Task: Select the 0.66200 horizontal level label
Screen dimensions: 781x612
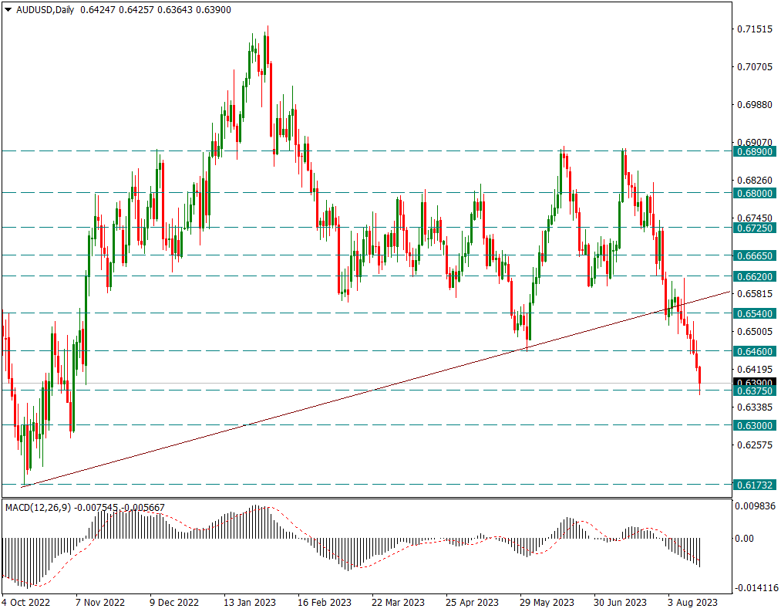Action: 755,276
